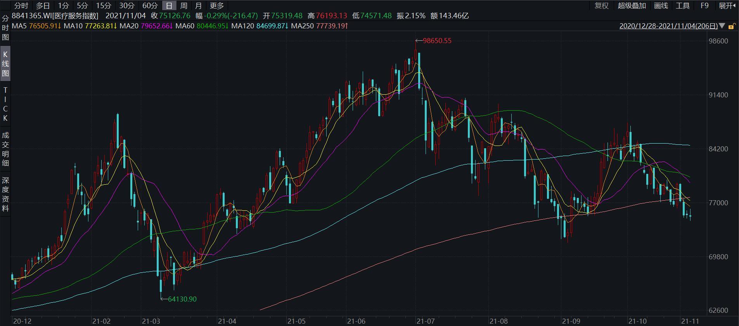The width and height of the screenshot is (739, 326).
Task: Open 成交明细 trade details sidebar item
Action: [5, 149]
